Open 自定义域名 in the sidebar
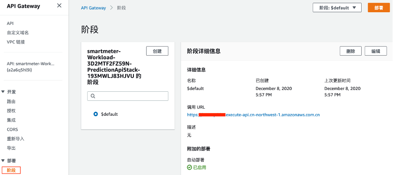The image size is (393, 175). 18,33
